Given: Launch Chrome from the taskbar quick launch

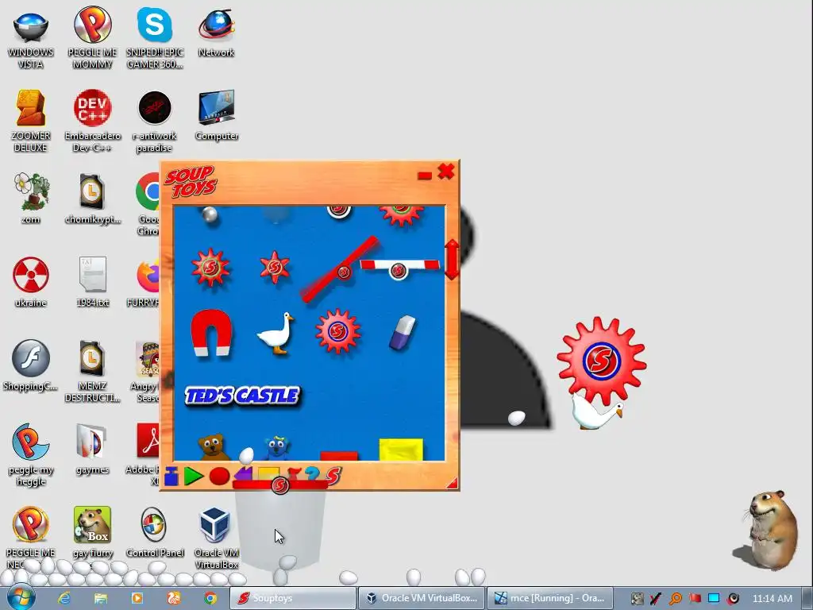Looking at the screenshot, I should pyautogui.click(x=210, y=598).
